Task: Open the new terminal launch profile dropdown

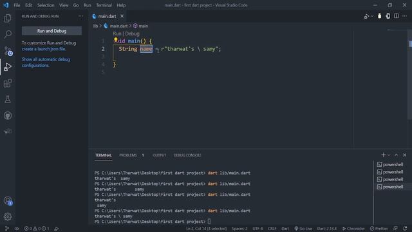Action: [389, 155]
